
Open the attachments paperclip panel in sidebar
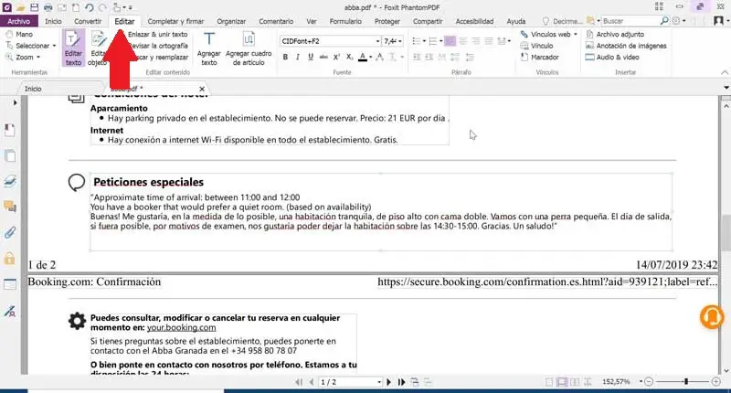pos(10,232)
